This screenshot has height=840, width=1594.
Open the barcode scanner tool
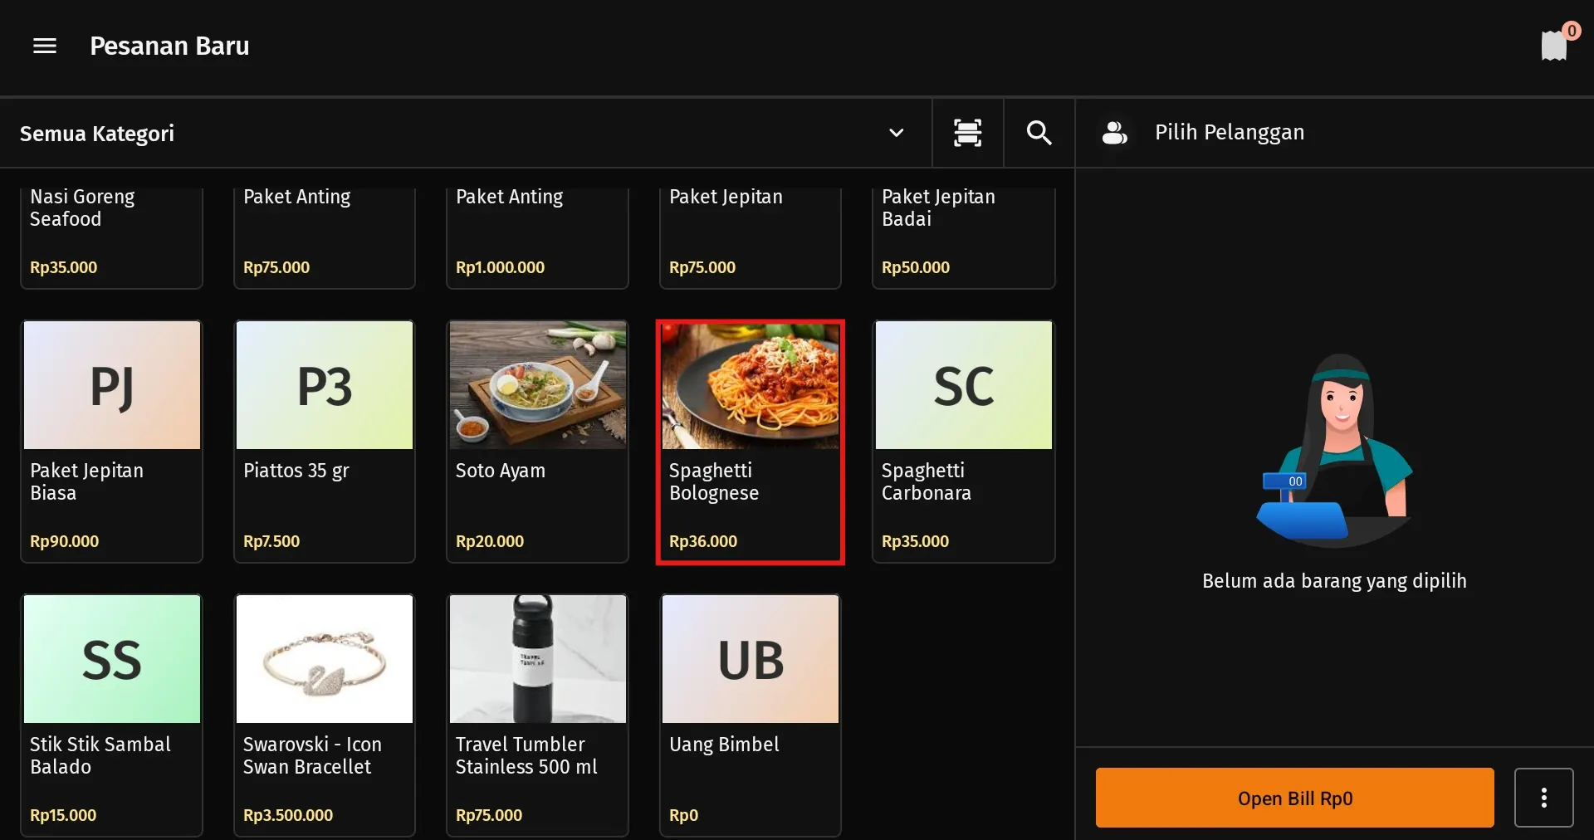coord(967,133)
